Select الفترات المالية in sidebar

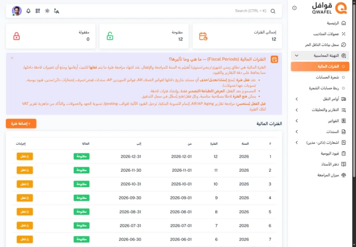tap(320, 66)
